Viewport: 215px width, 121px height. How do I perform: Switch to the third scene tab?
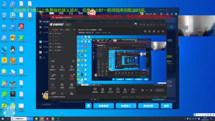67,30
